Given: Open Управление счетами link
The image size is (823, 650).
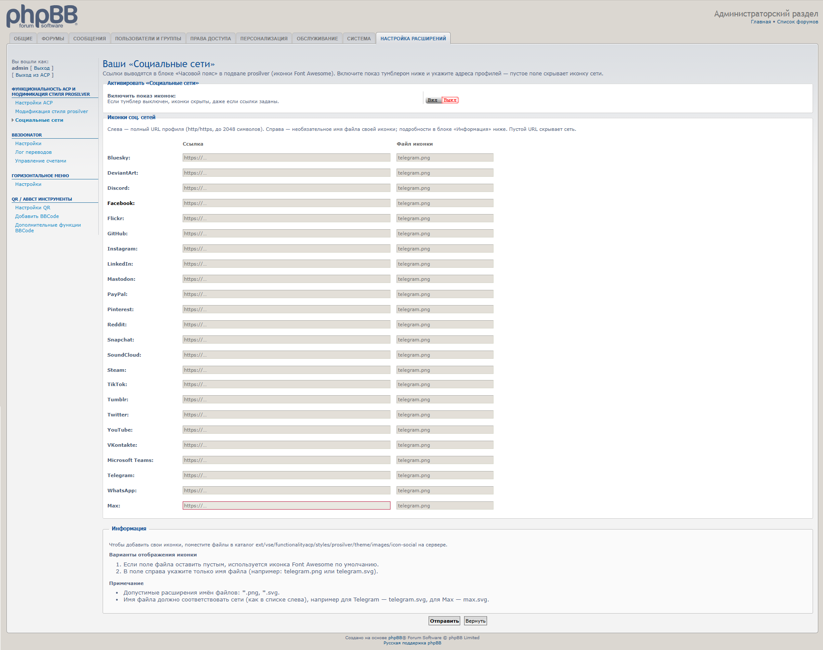Looking at the screenshot, I should click(x=41, y=161).
